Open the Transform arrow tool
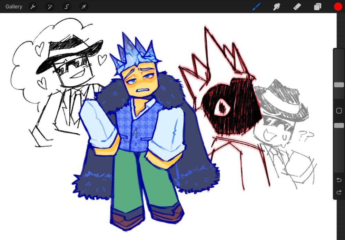This screenshot has height=240, width=345. (x=83, y=7)
